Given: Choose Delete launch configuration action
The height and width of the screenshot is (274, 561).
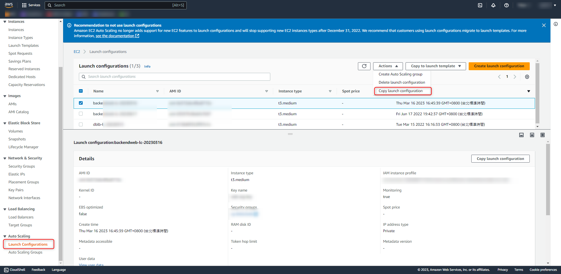Looking at the screenshot, I should [x=402, y=82].
